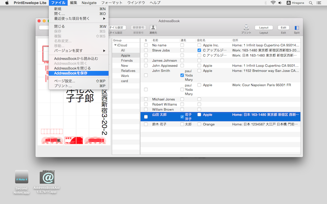This screenshot has height=204, width=327.
Task: Open the ウインドウ menu
Action: (x=136, y=3)
